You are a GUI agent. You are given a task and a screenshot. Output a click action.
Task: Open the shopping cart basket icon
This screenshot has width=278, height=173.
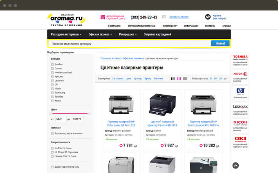[208, 17]
